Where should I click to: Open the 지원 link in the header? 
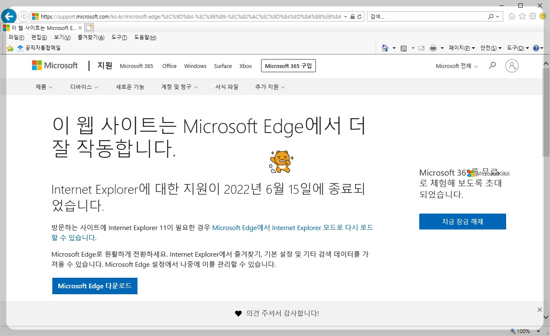(105, 65)
